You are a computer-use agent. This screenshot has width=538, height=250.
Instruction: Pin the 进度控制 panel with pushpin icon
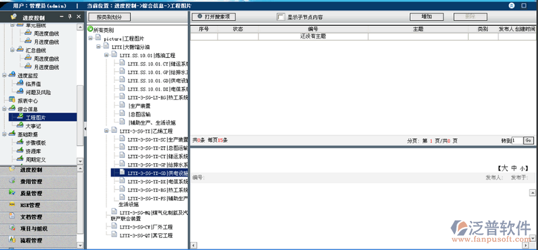pyautogui.click(x=70, y=16)
